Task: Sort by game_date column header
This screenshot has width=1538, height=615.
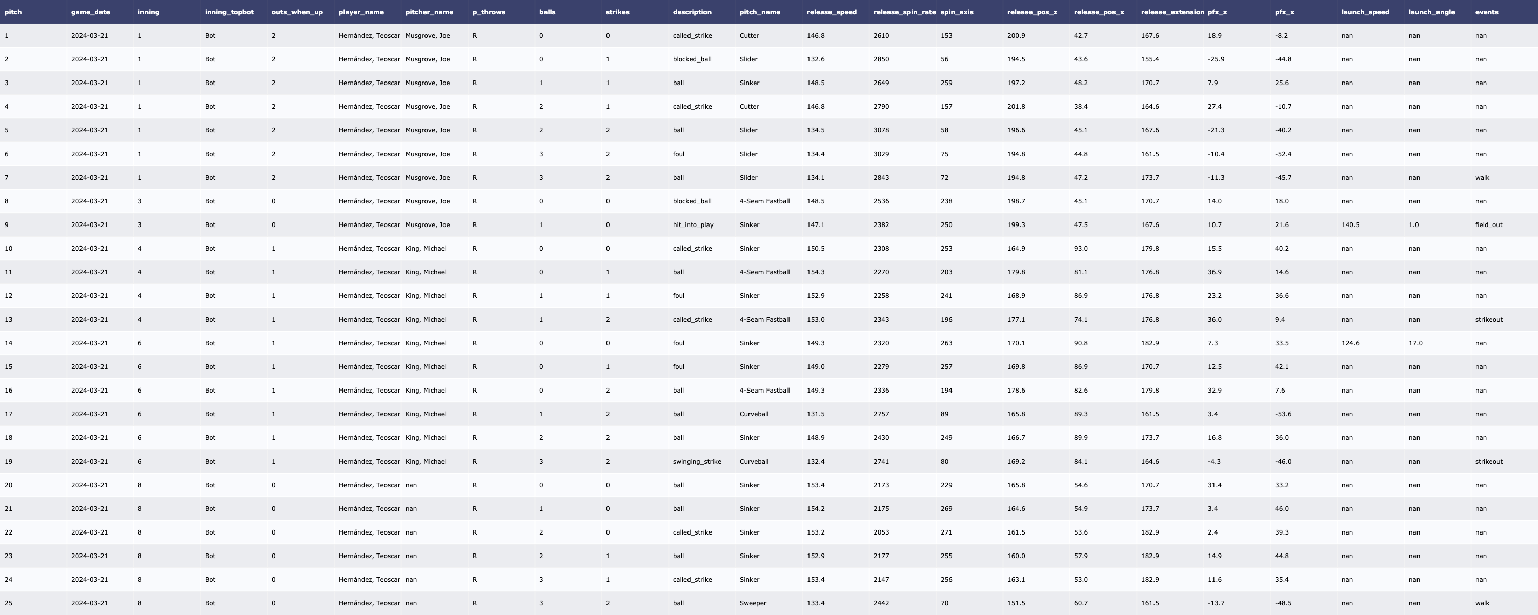Action: 90,12
